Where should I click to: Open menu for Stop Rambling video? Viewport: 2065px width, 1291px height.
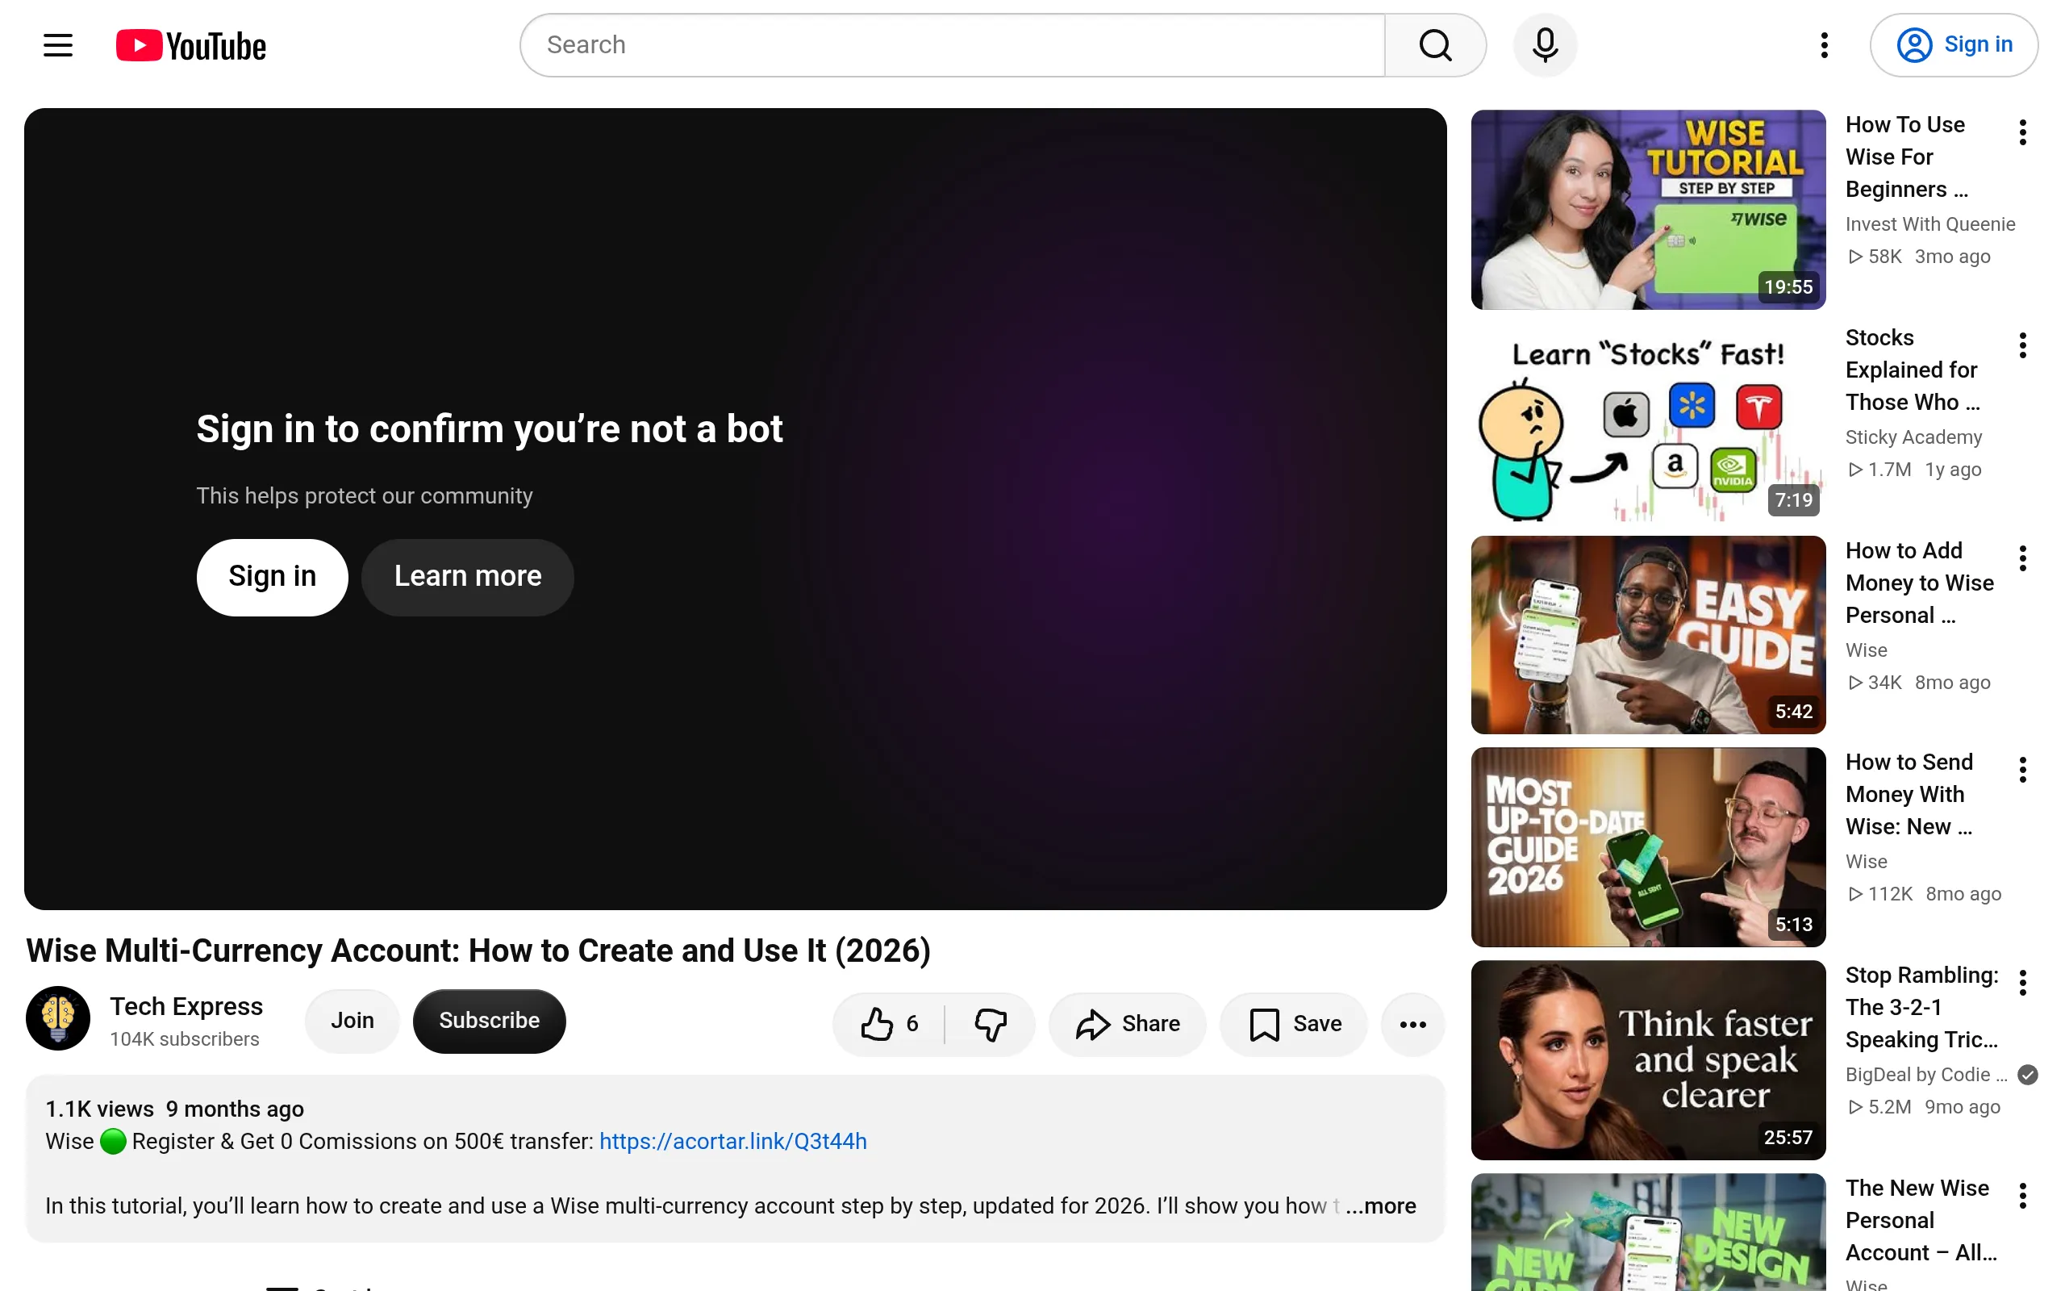click(2022, 983)
